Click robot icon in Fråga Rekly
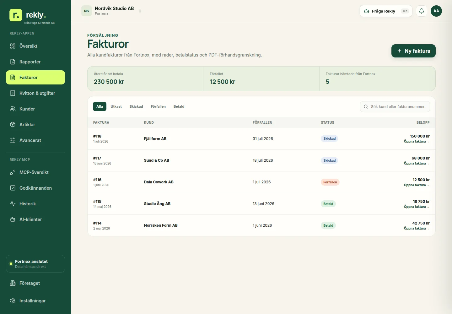452x314 pixels. coord(366,11)
